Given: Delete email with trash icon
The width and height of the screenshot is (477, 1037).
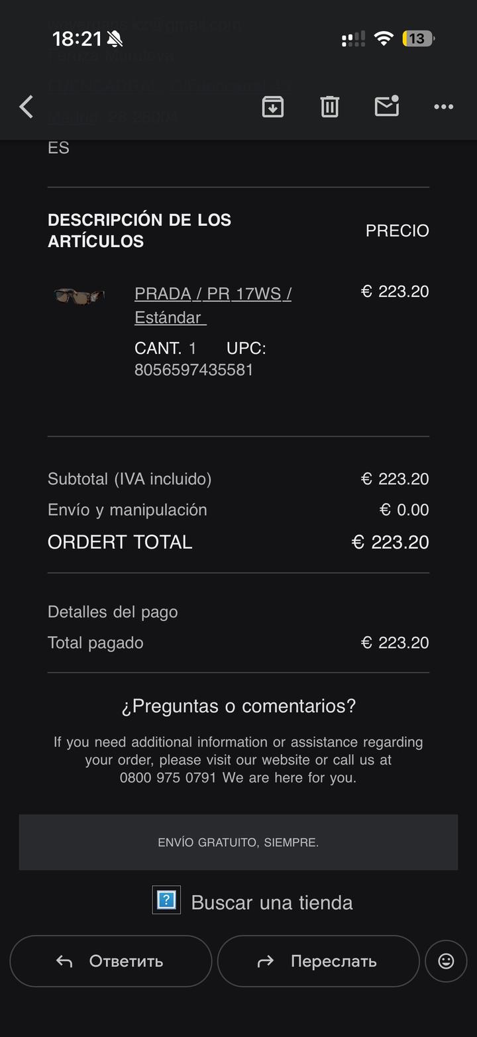Looking at the screenshot, I should (x=330, y=107).
